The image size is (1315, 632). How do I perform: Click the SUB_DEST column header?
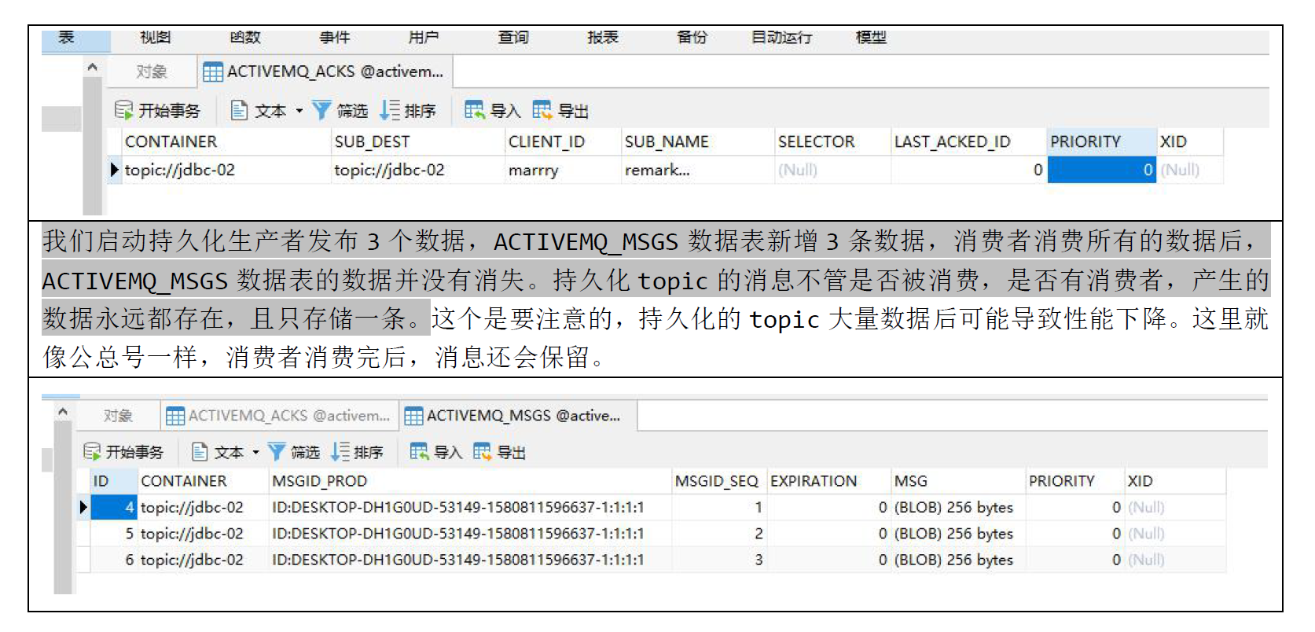pyautogui.click(x=419, y=141)
